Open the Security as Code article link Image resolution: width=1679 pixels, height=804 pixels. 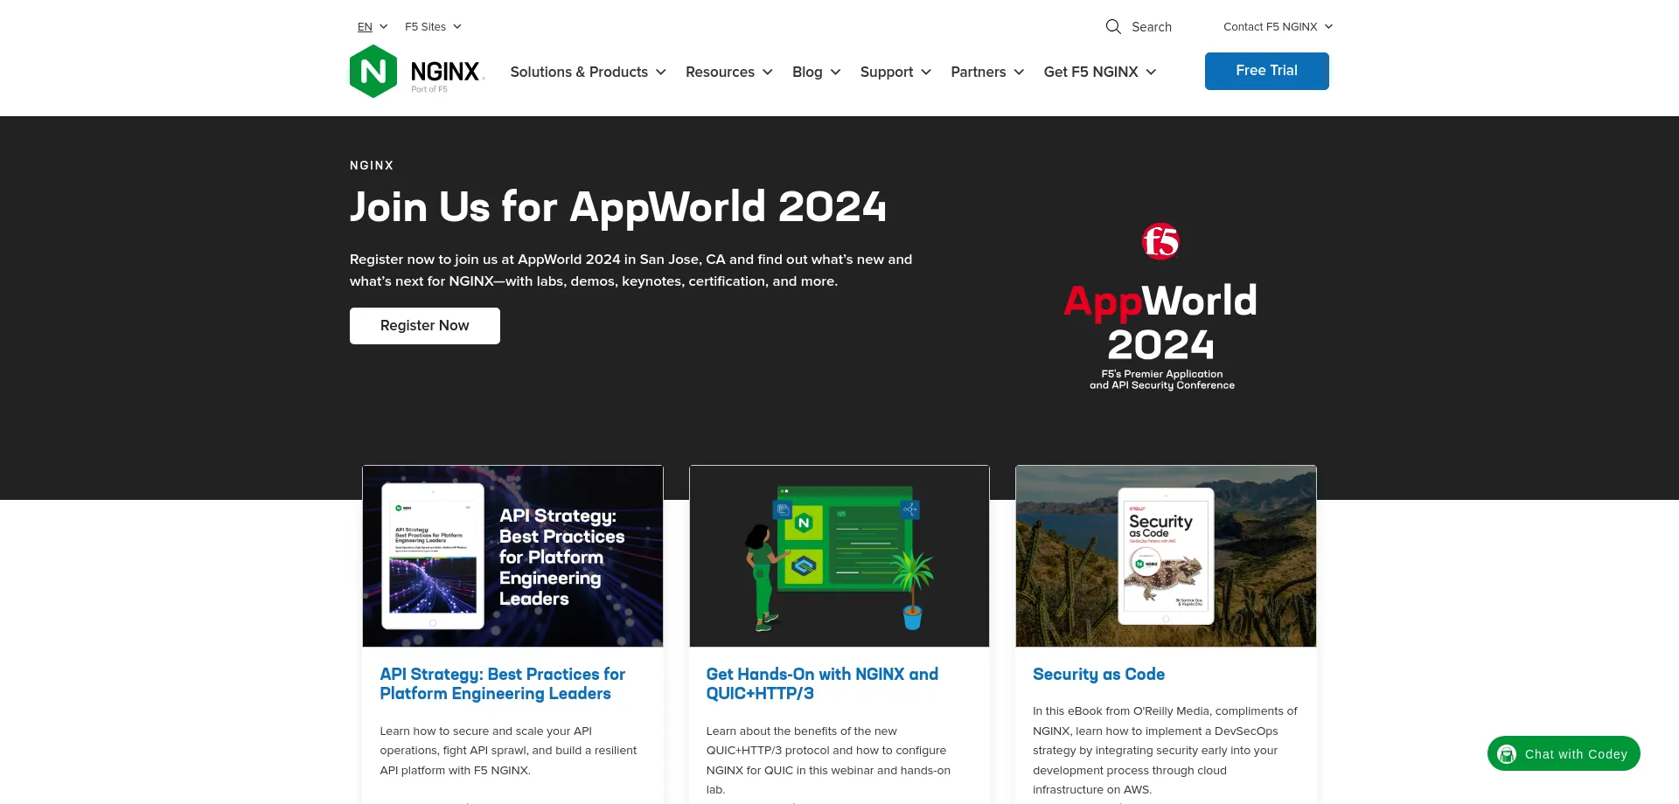[1098, 674]
